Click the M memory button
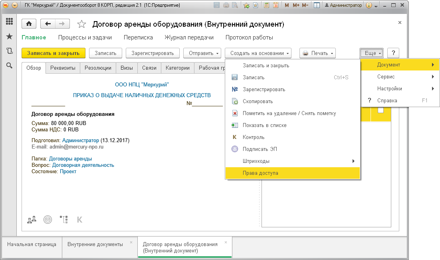This screenshot has width=440, height=260. coord(287,5)
